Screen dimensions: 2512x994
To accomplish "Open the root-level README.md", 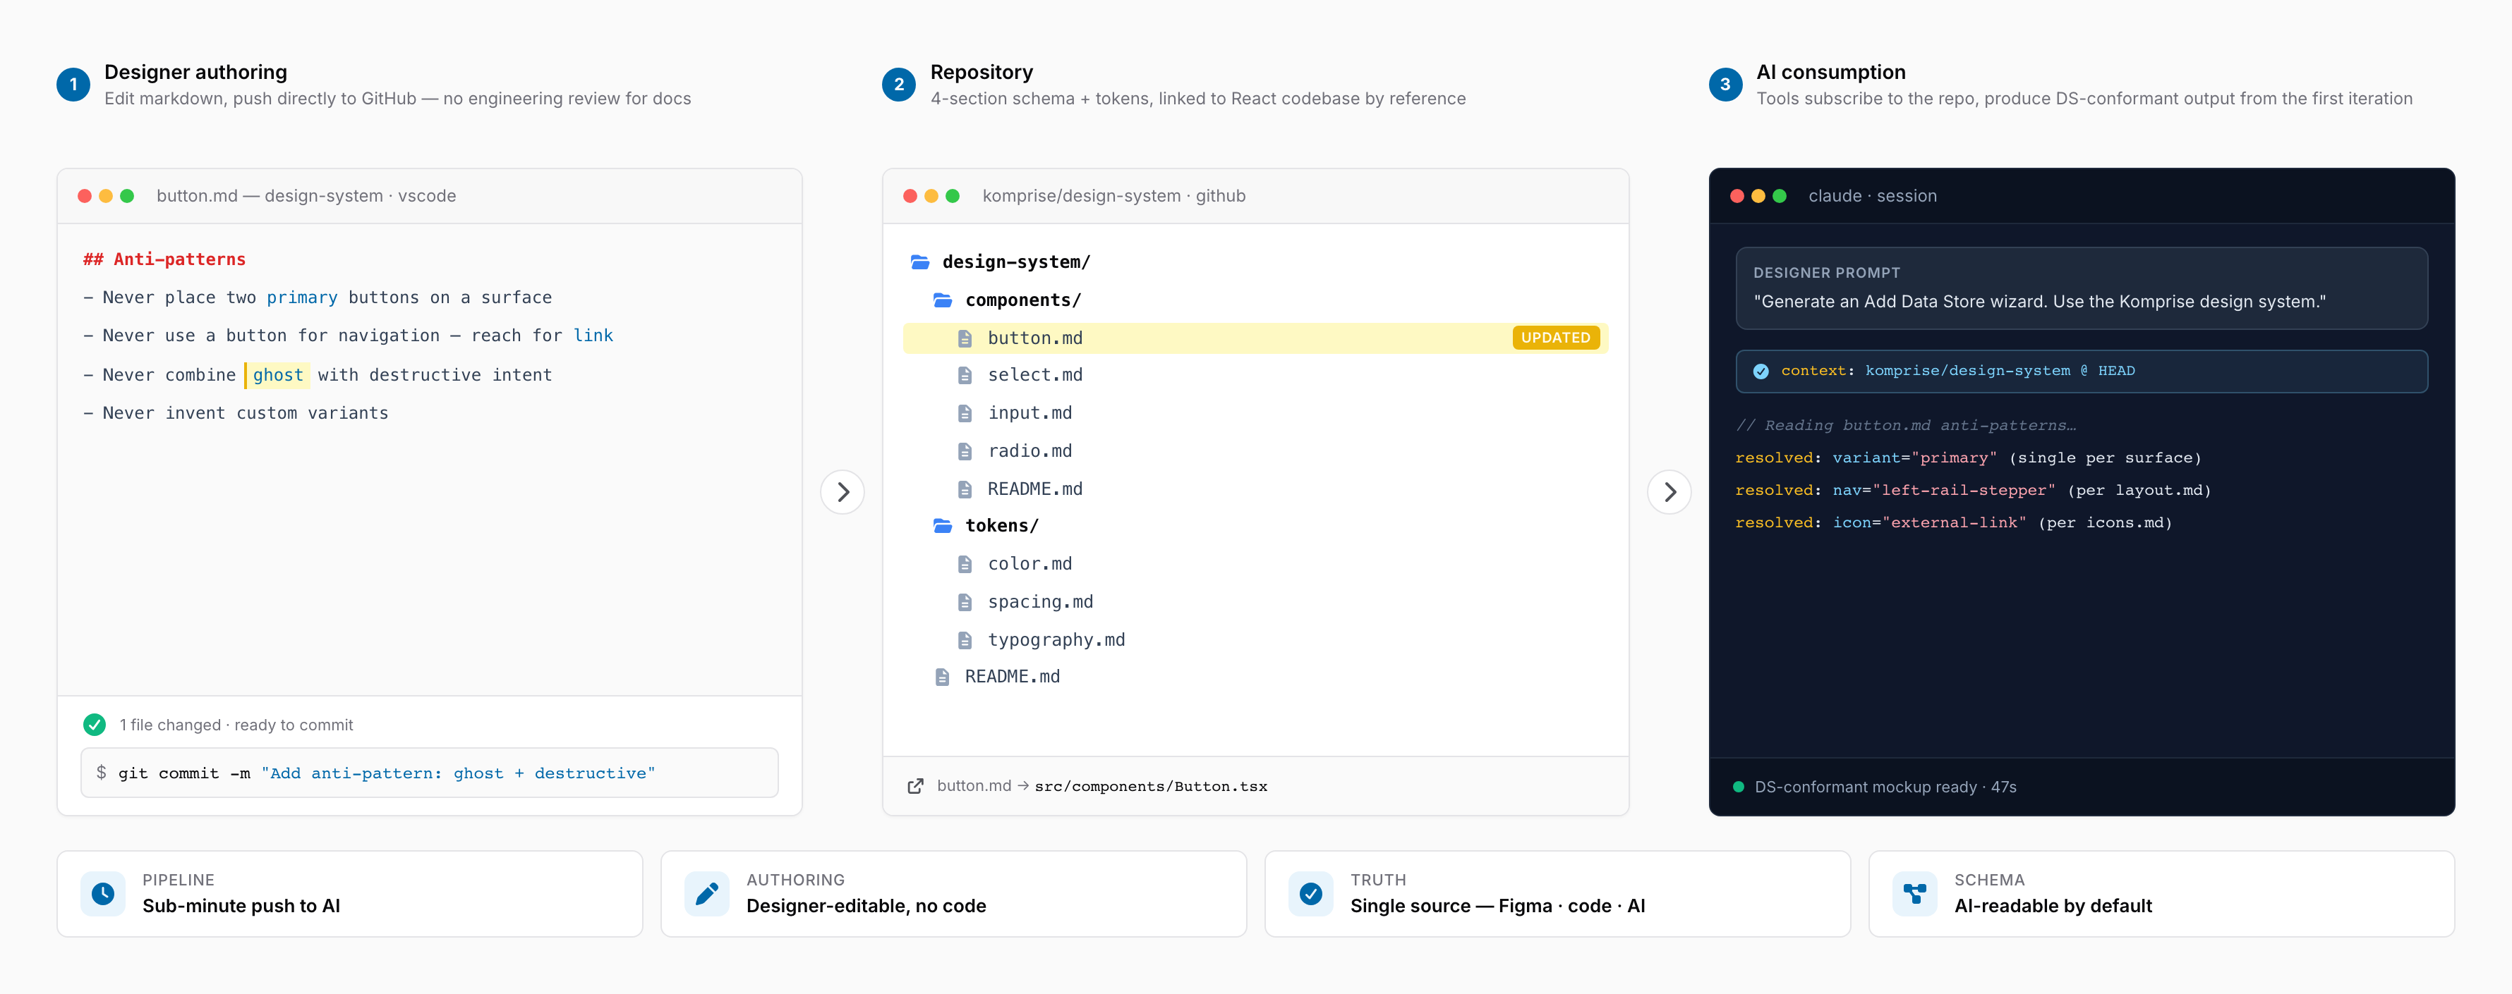I will [1013, 676].
